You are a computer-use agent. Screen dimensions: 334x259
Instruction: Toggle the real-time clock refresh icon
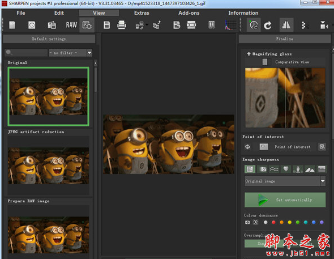click(254, 25)
